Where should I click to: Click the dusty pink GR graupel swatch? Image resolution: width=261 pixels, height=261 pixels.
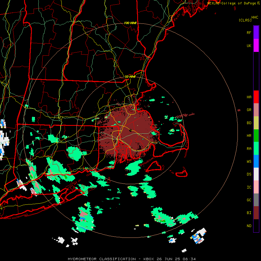pos(256,110)
